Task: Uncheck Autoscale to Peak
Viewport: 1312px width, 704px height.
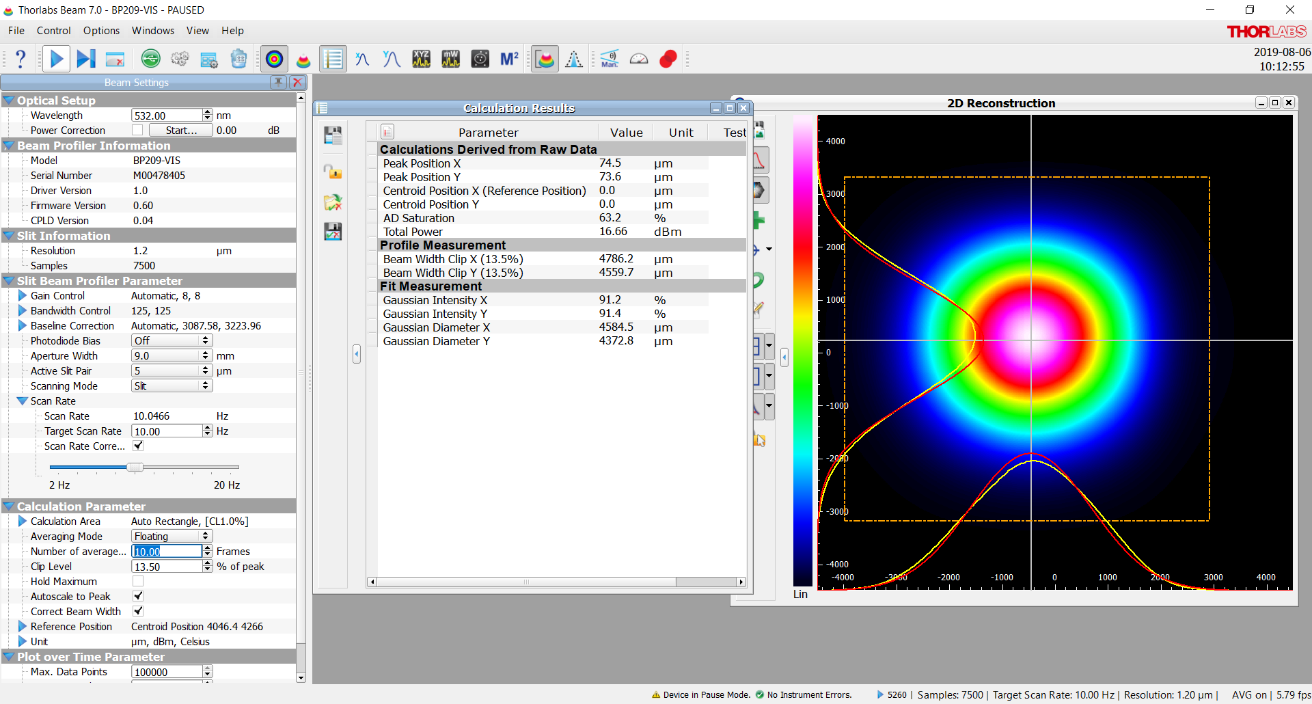Action: pyautogui.click(x=138, y=596)
